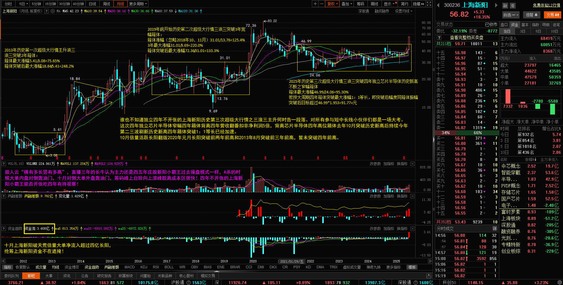563x285 pixels.
Task: Click the 提醒 bell alert button
Action: click(532, 15)
